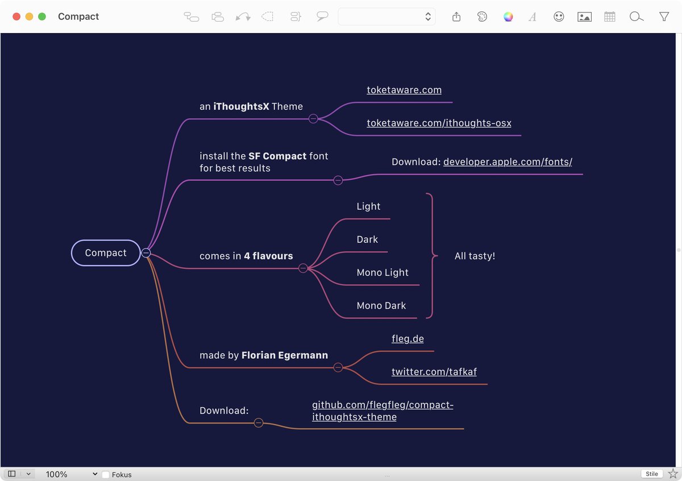Click the summary bracket beside flavours
Viewport: 682px width, 481px height.
point(432,256)
